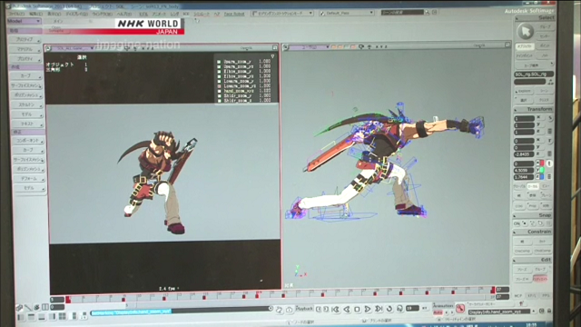Open construction mode dropdown in top bar
The image size is (581, 327).
point(282,13)
